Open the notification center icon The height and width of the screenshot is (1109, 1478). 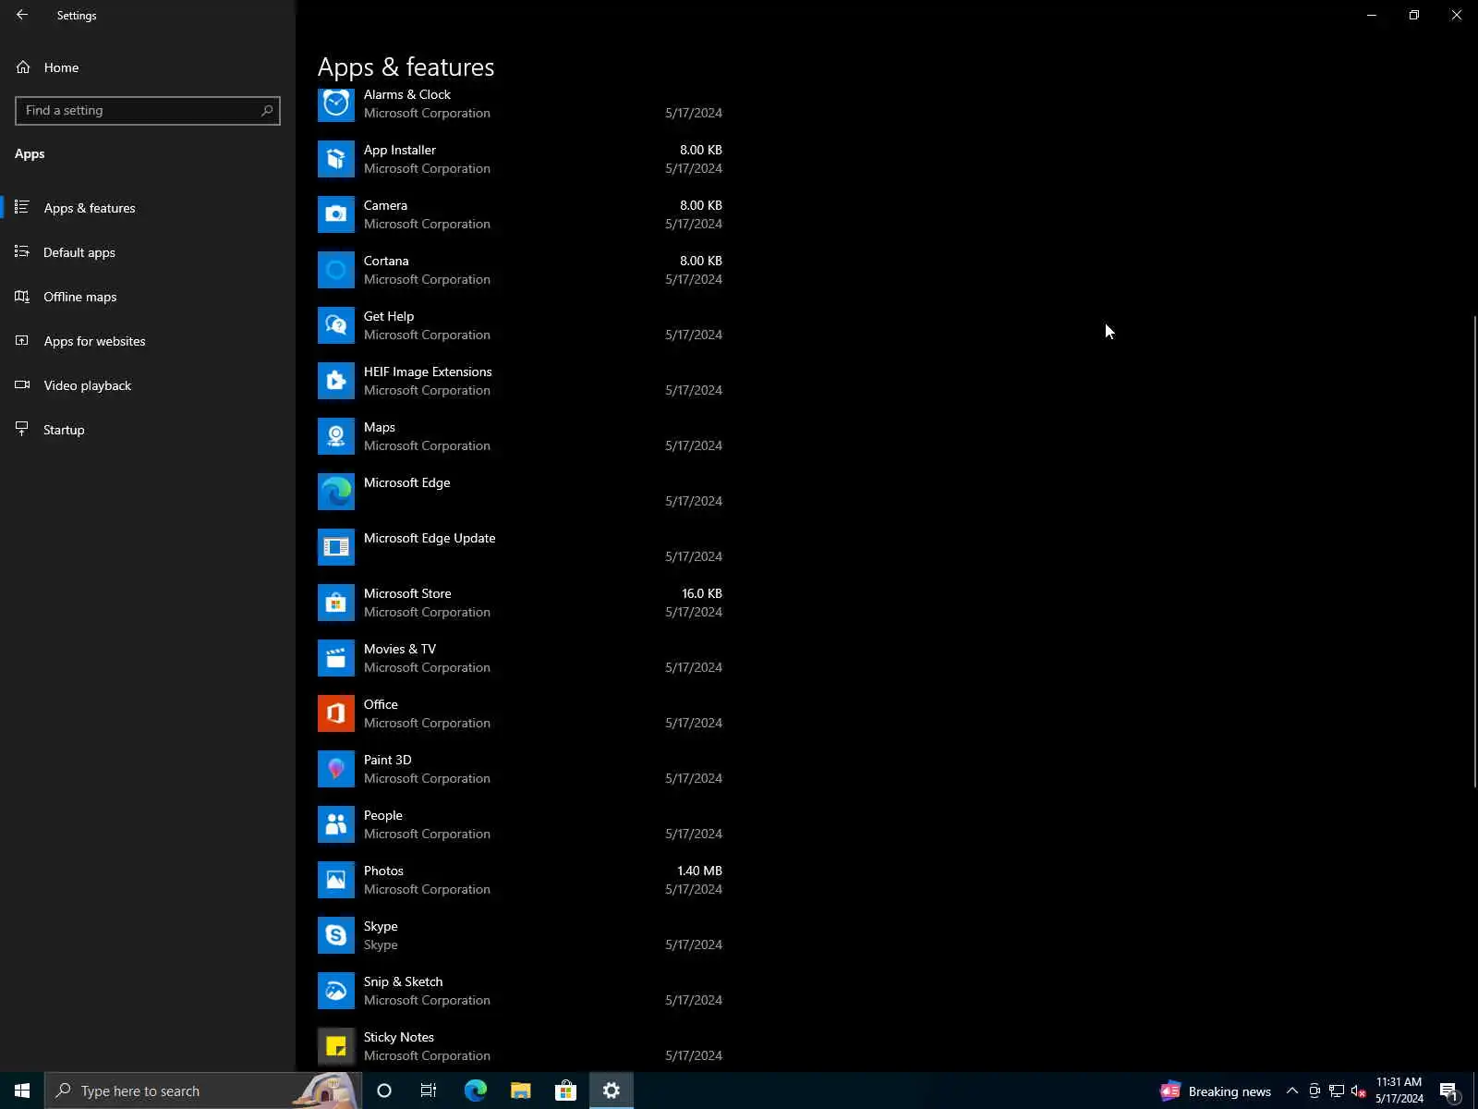coord(1449,1091)
